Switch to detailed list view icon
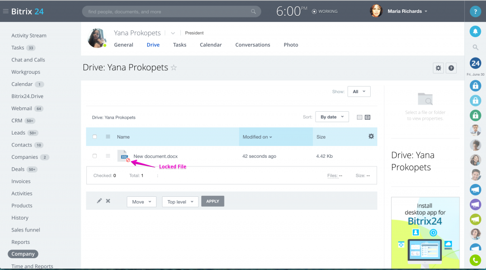This screenshot has height=270, width=486. point(368,117)
